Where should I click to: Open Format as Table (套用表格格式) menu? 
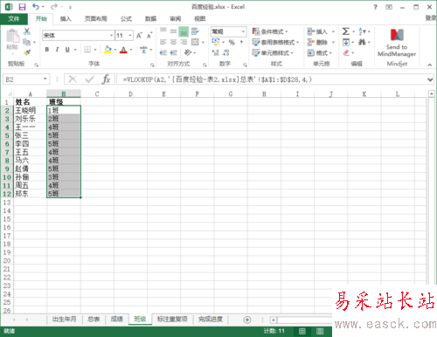click(x=275, y=43)
